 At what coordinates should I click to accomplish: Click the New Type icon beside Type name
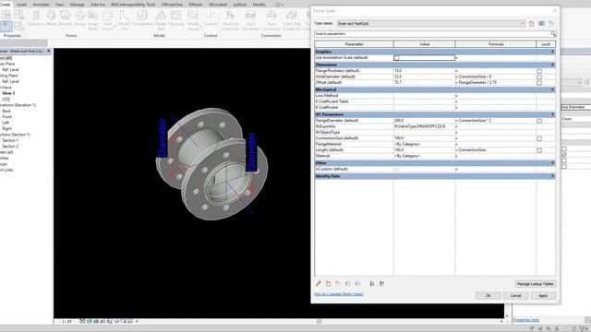[532, 23]
